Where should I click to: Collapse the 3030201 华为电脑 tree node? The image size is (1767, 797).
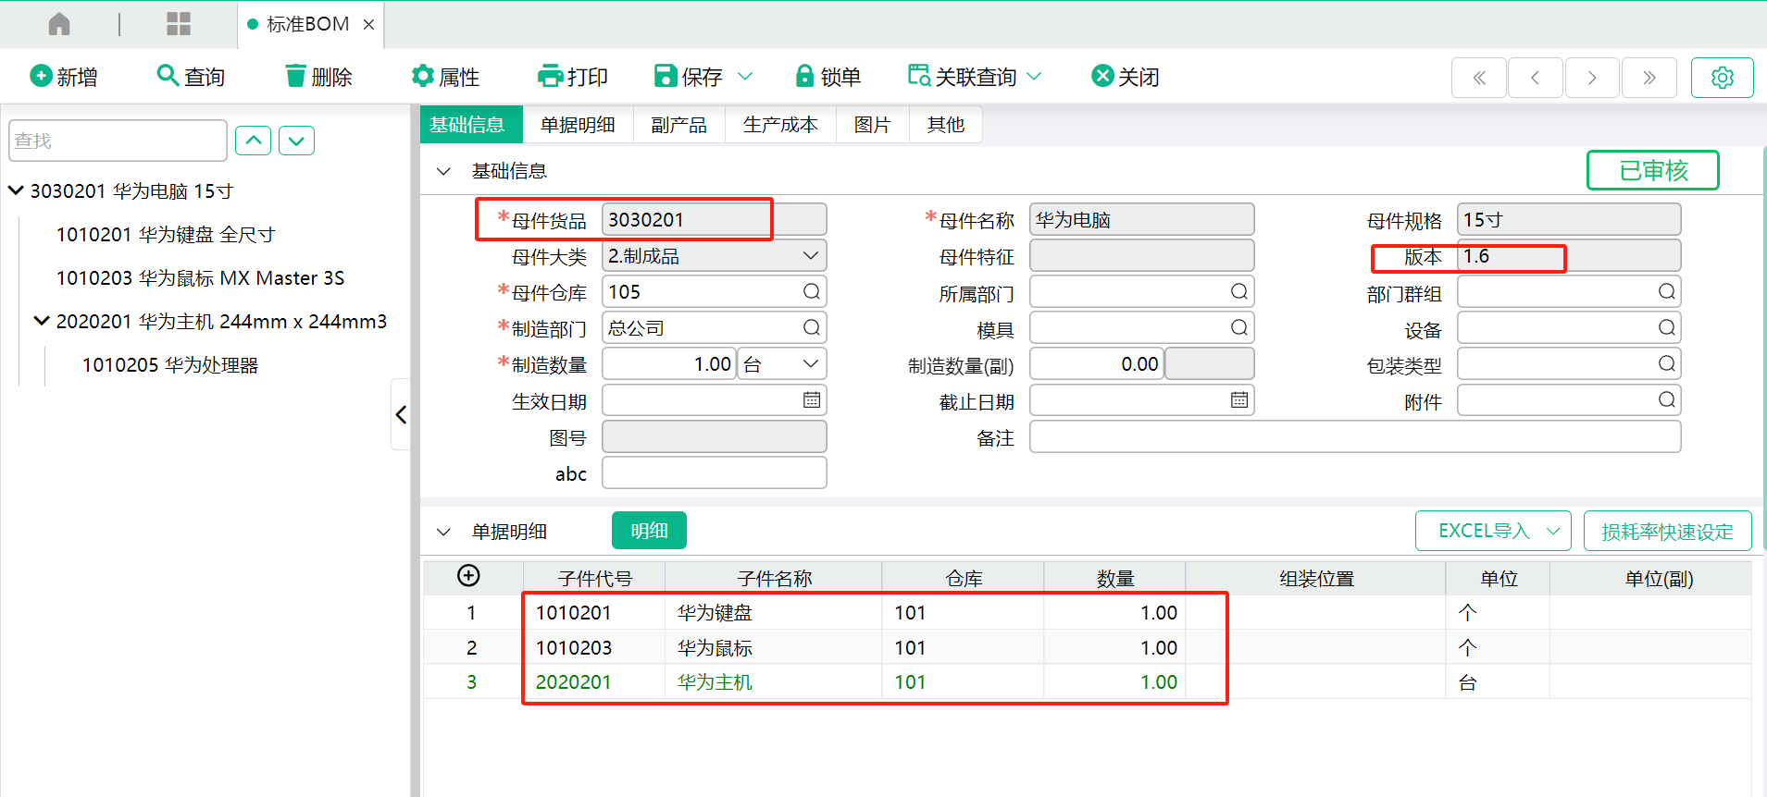(x=16, y=190)
